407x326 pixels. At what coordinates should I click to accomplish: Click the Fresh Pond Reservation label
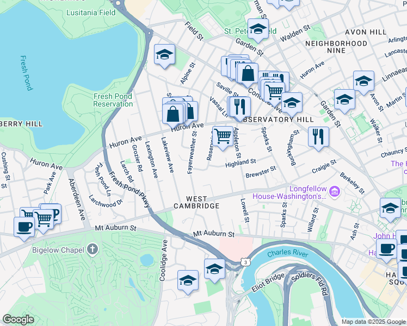click(x=113, y=100)
